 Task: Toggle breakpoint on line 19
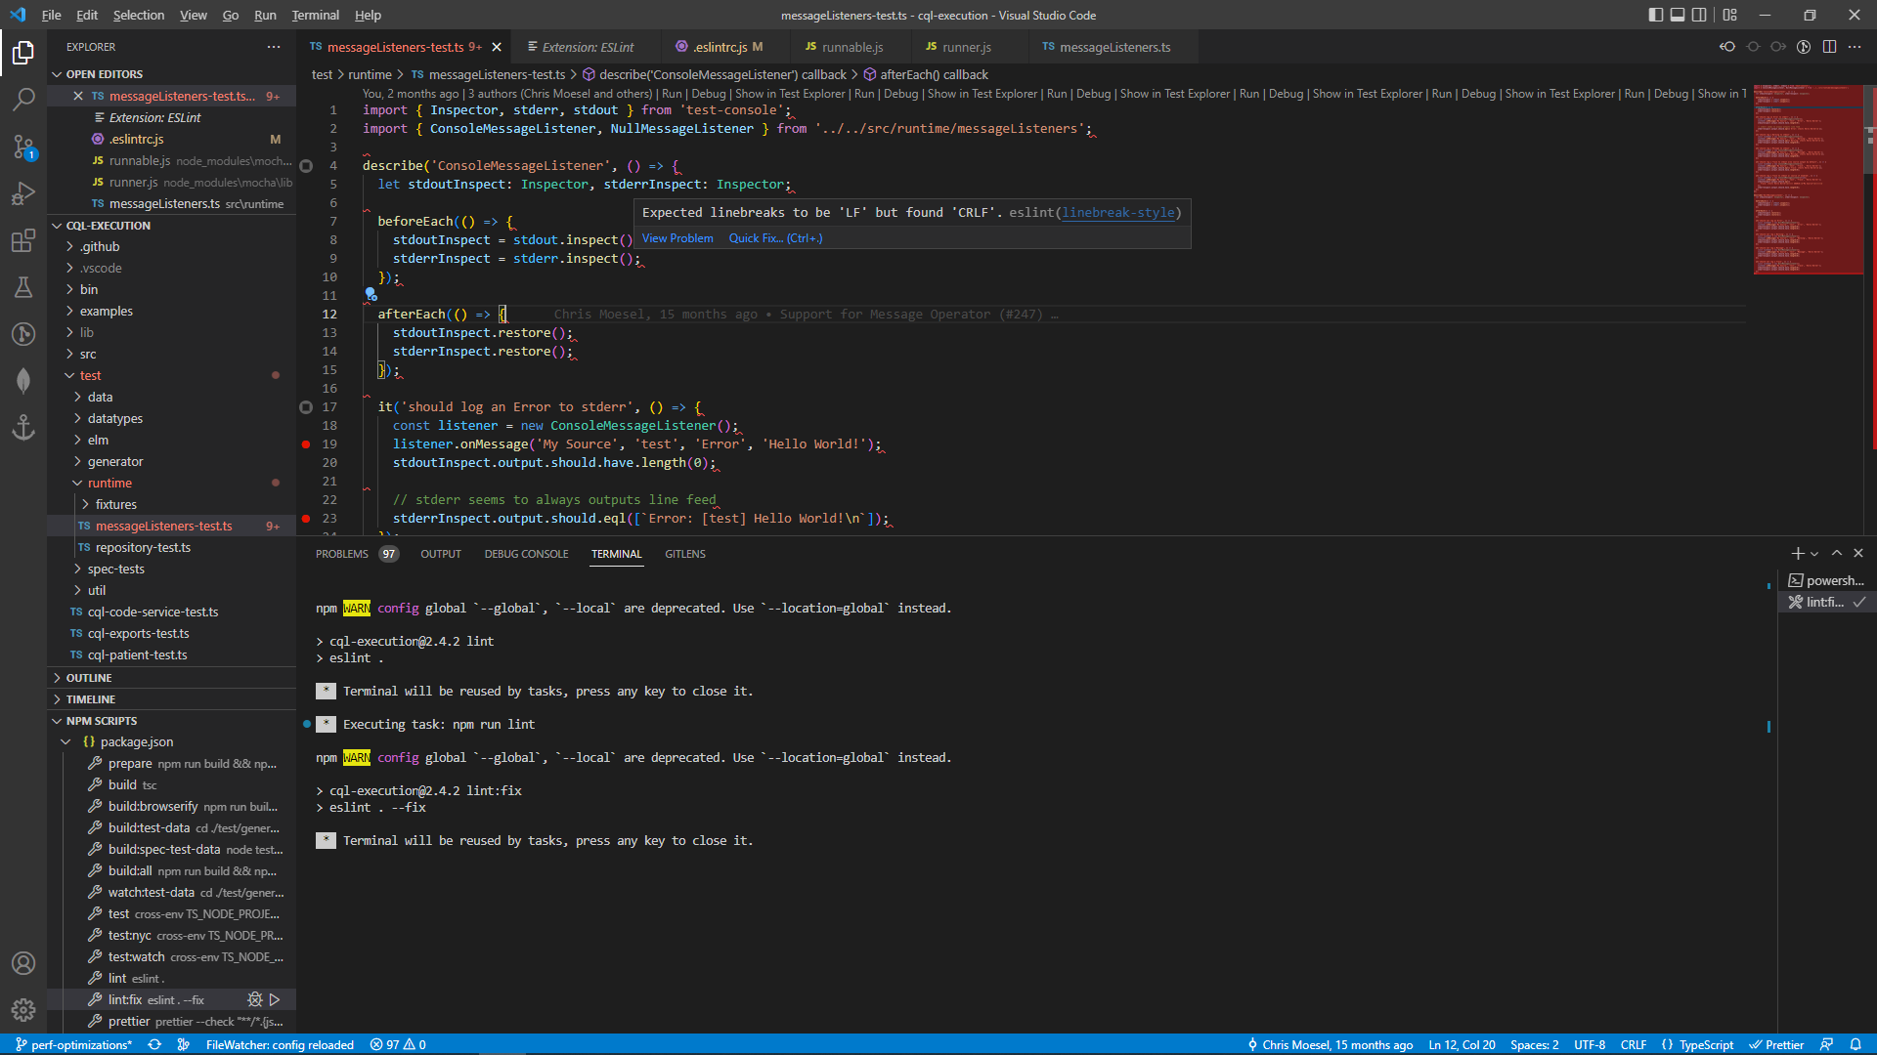pos(306,444)
